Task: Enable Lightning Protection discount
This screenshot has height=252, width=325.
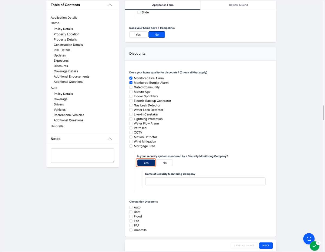Action: point(131,119)
